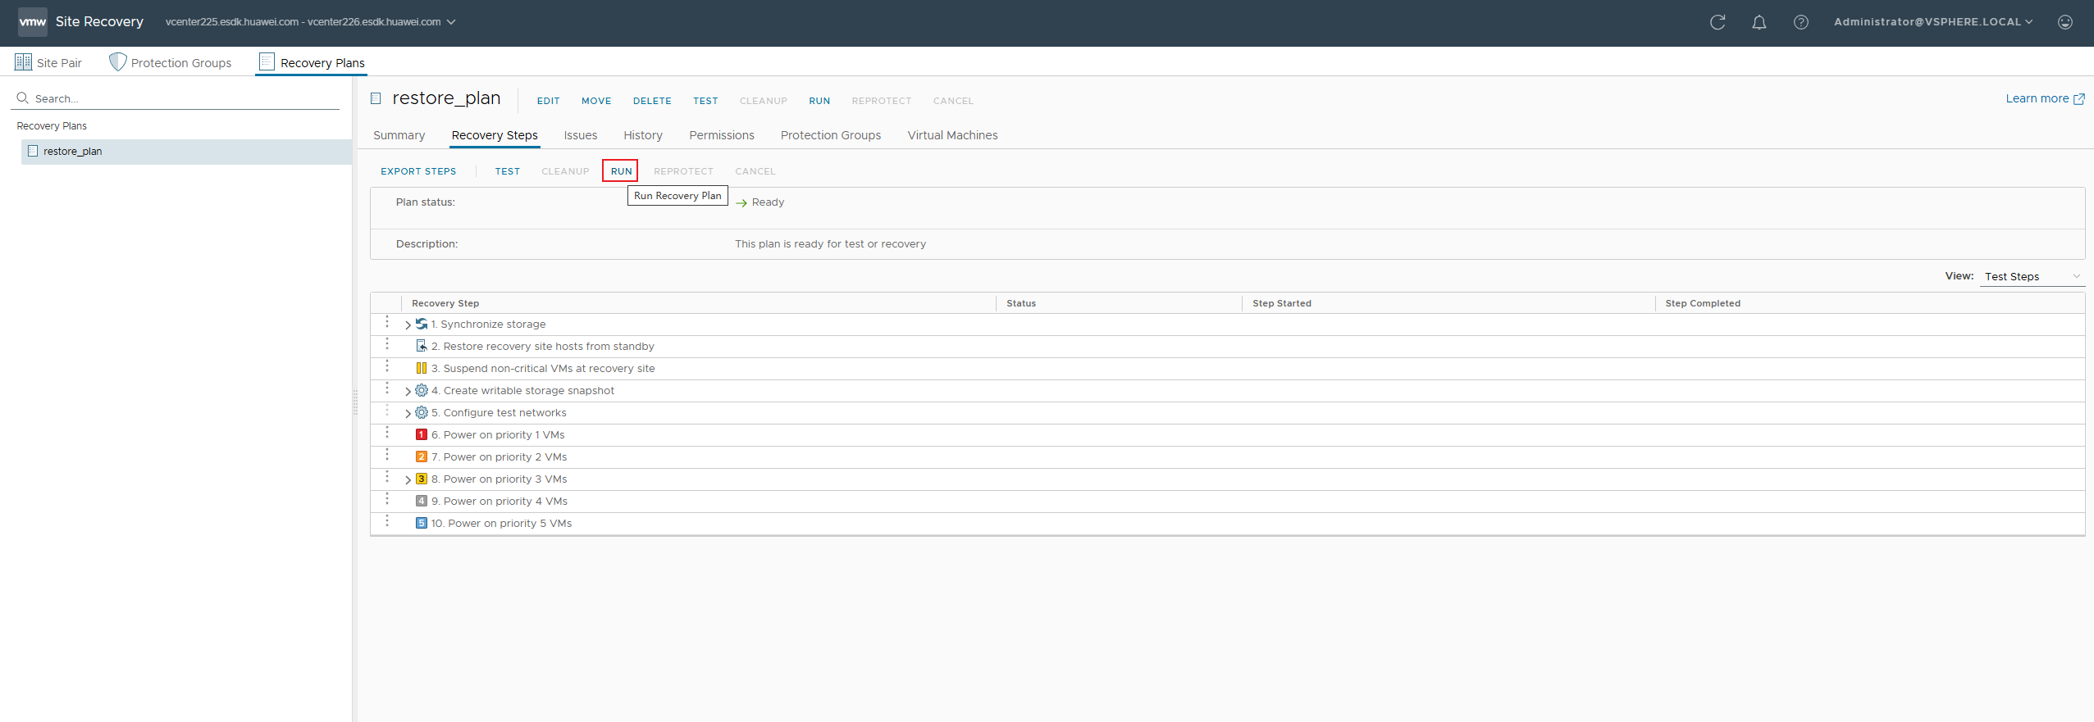Image resolution: width=2094 pixels, height=722 pixels.
Task: Expand step 5 Configure test networks
Action: 408,413
